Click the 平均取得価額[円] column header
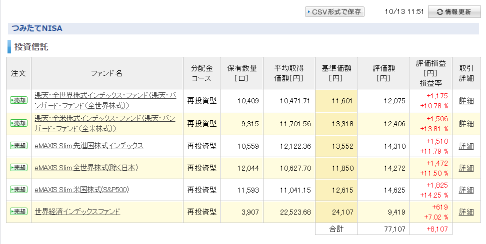This screenshot has width=486, height=244. coord(289,73)
